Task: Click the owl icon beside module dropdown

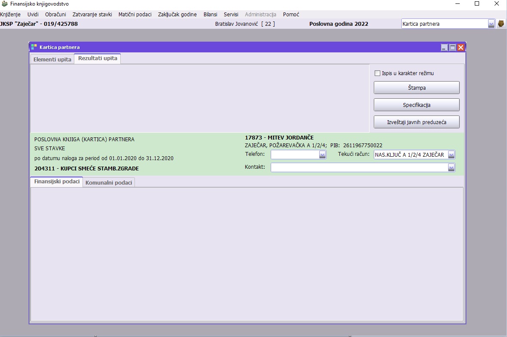Action: click(501, 24)
